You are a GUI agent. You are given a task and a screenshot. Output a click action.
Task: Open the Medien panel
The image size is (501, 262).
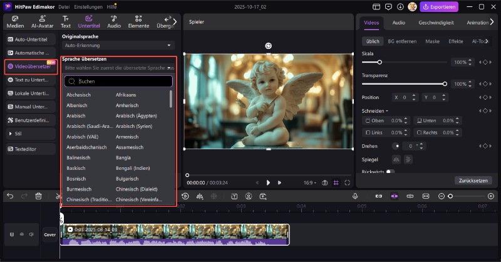pyautogui.click(x=15, y=22)
